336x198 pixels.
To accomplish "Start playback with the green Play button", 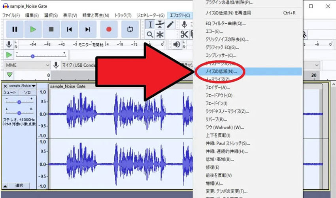I will [x=33, y=30].
